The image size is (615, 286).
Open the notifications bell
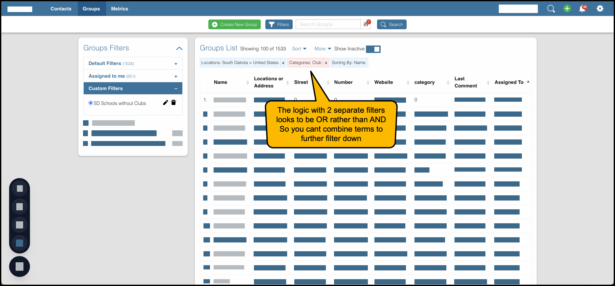tap(583, 9)
